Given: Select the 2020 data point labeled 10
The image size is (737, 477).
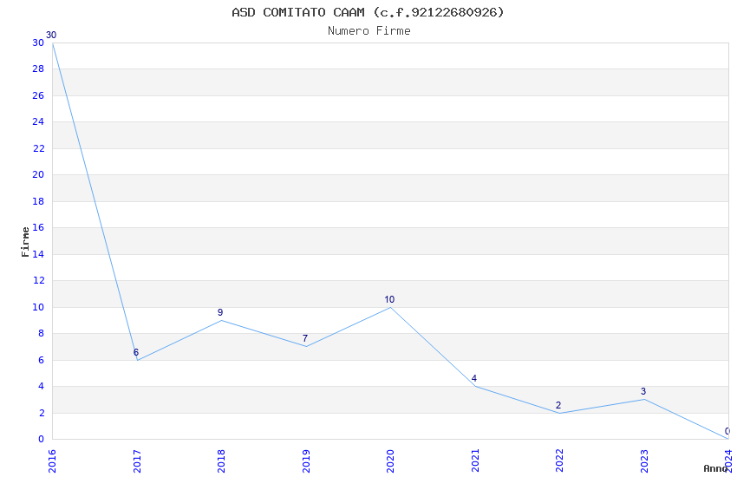Looking at the screenshot, I should 390,307.
